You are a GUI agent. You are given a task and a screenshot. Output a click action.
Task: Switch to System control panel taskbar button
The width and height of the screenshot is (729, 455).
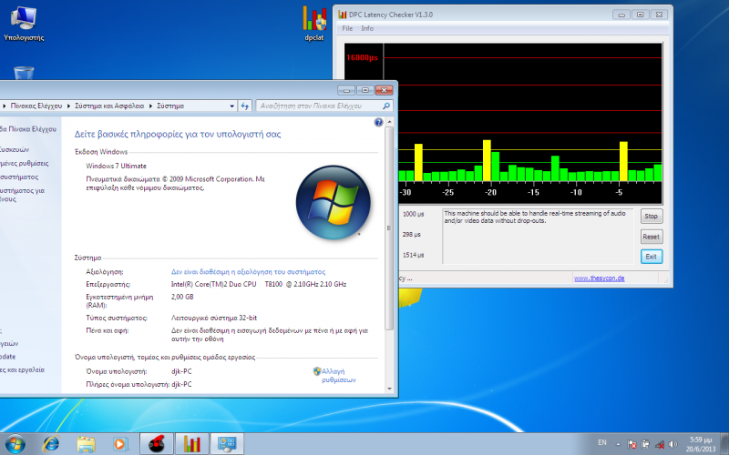227,444
